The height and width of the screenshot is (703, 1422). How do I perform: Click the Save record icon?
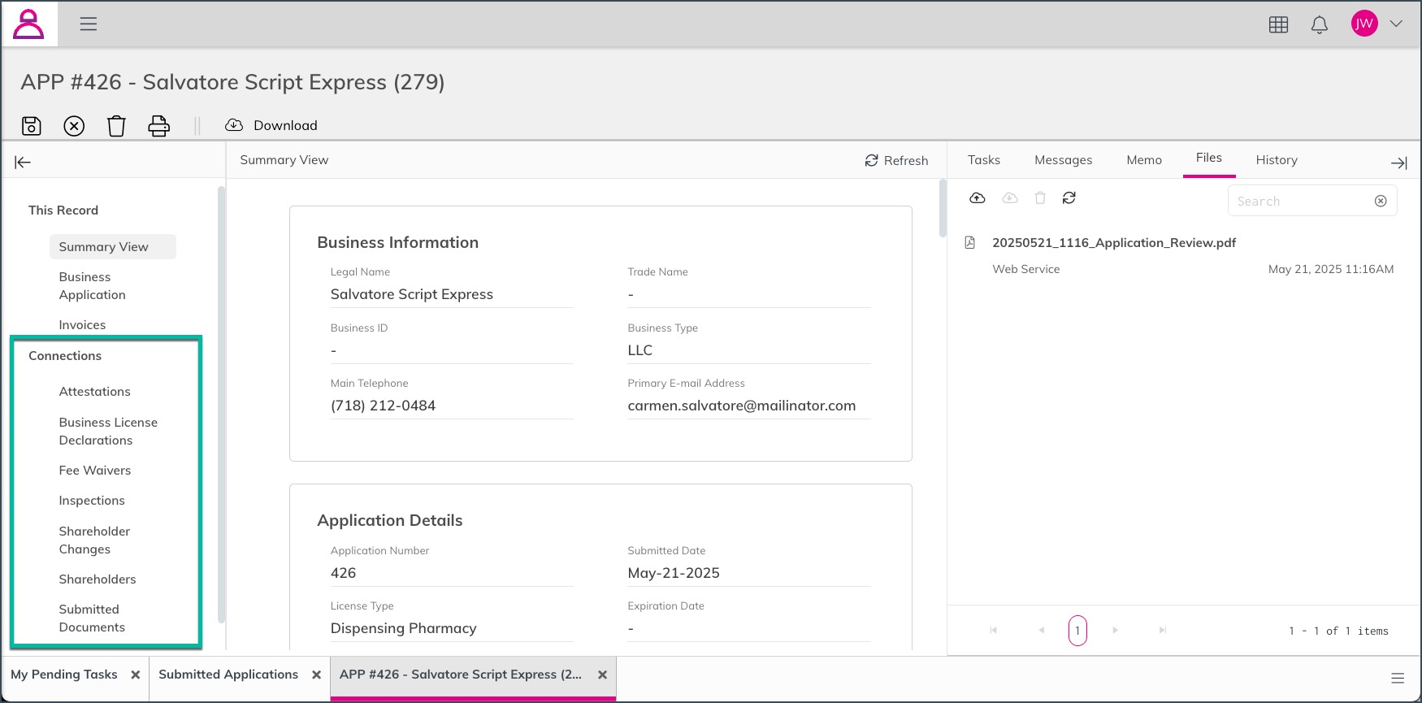[x=31, y=126]
